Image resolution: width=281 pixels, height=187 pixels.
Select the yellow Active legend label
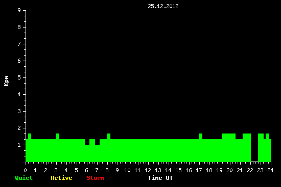pos(61,178)
